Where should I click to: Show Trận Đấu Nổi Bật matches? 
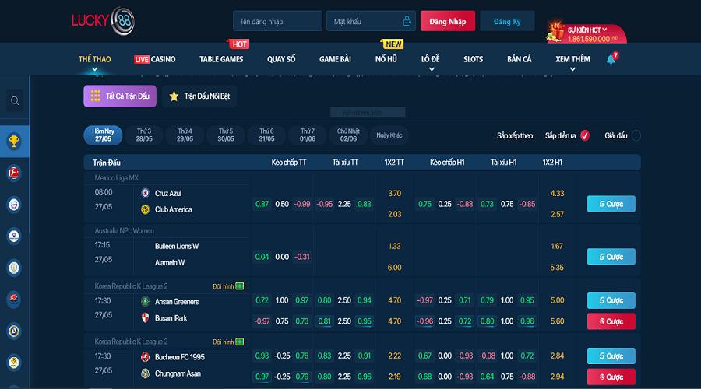click(x=199, y=96)
